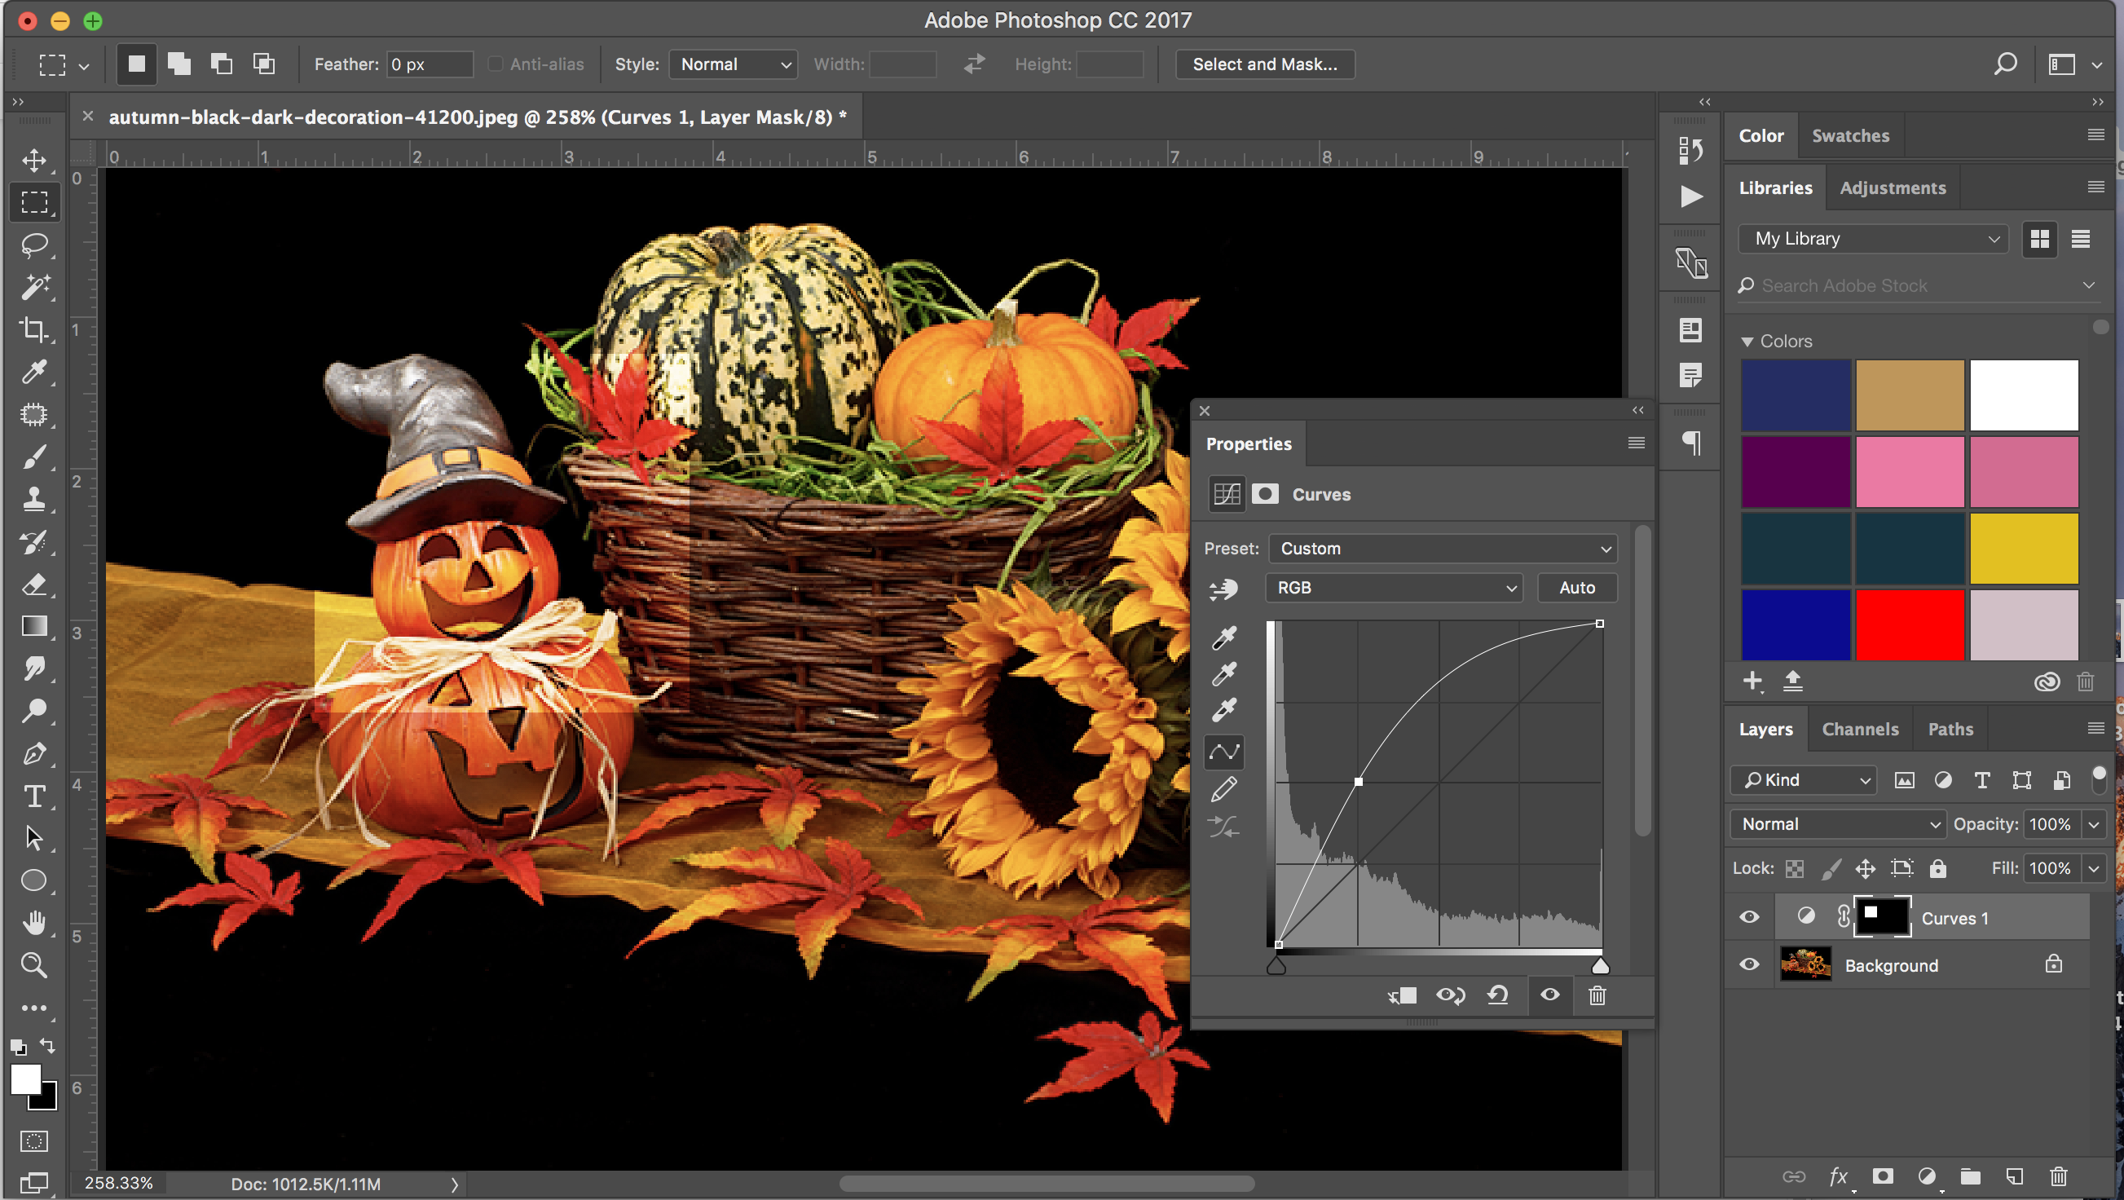Select the Crop tool
Viewport: 2124px width, 1200px height.
tap(33, 330)
